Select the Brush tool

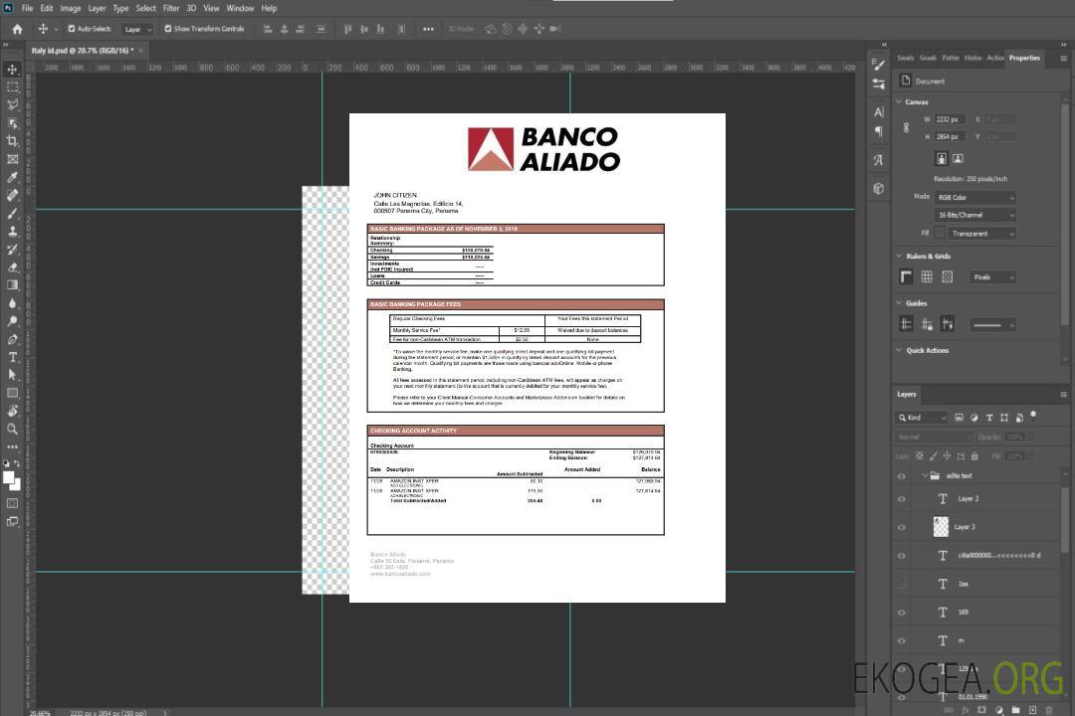12,213
